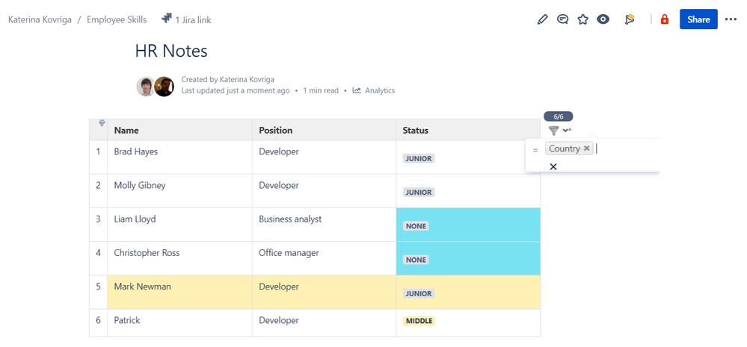Star this page as favorite
The width and height of the screenshot is (747, 347).
pos(583,19)
